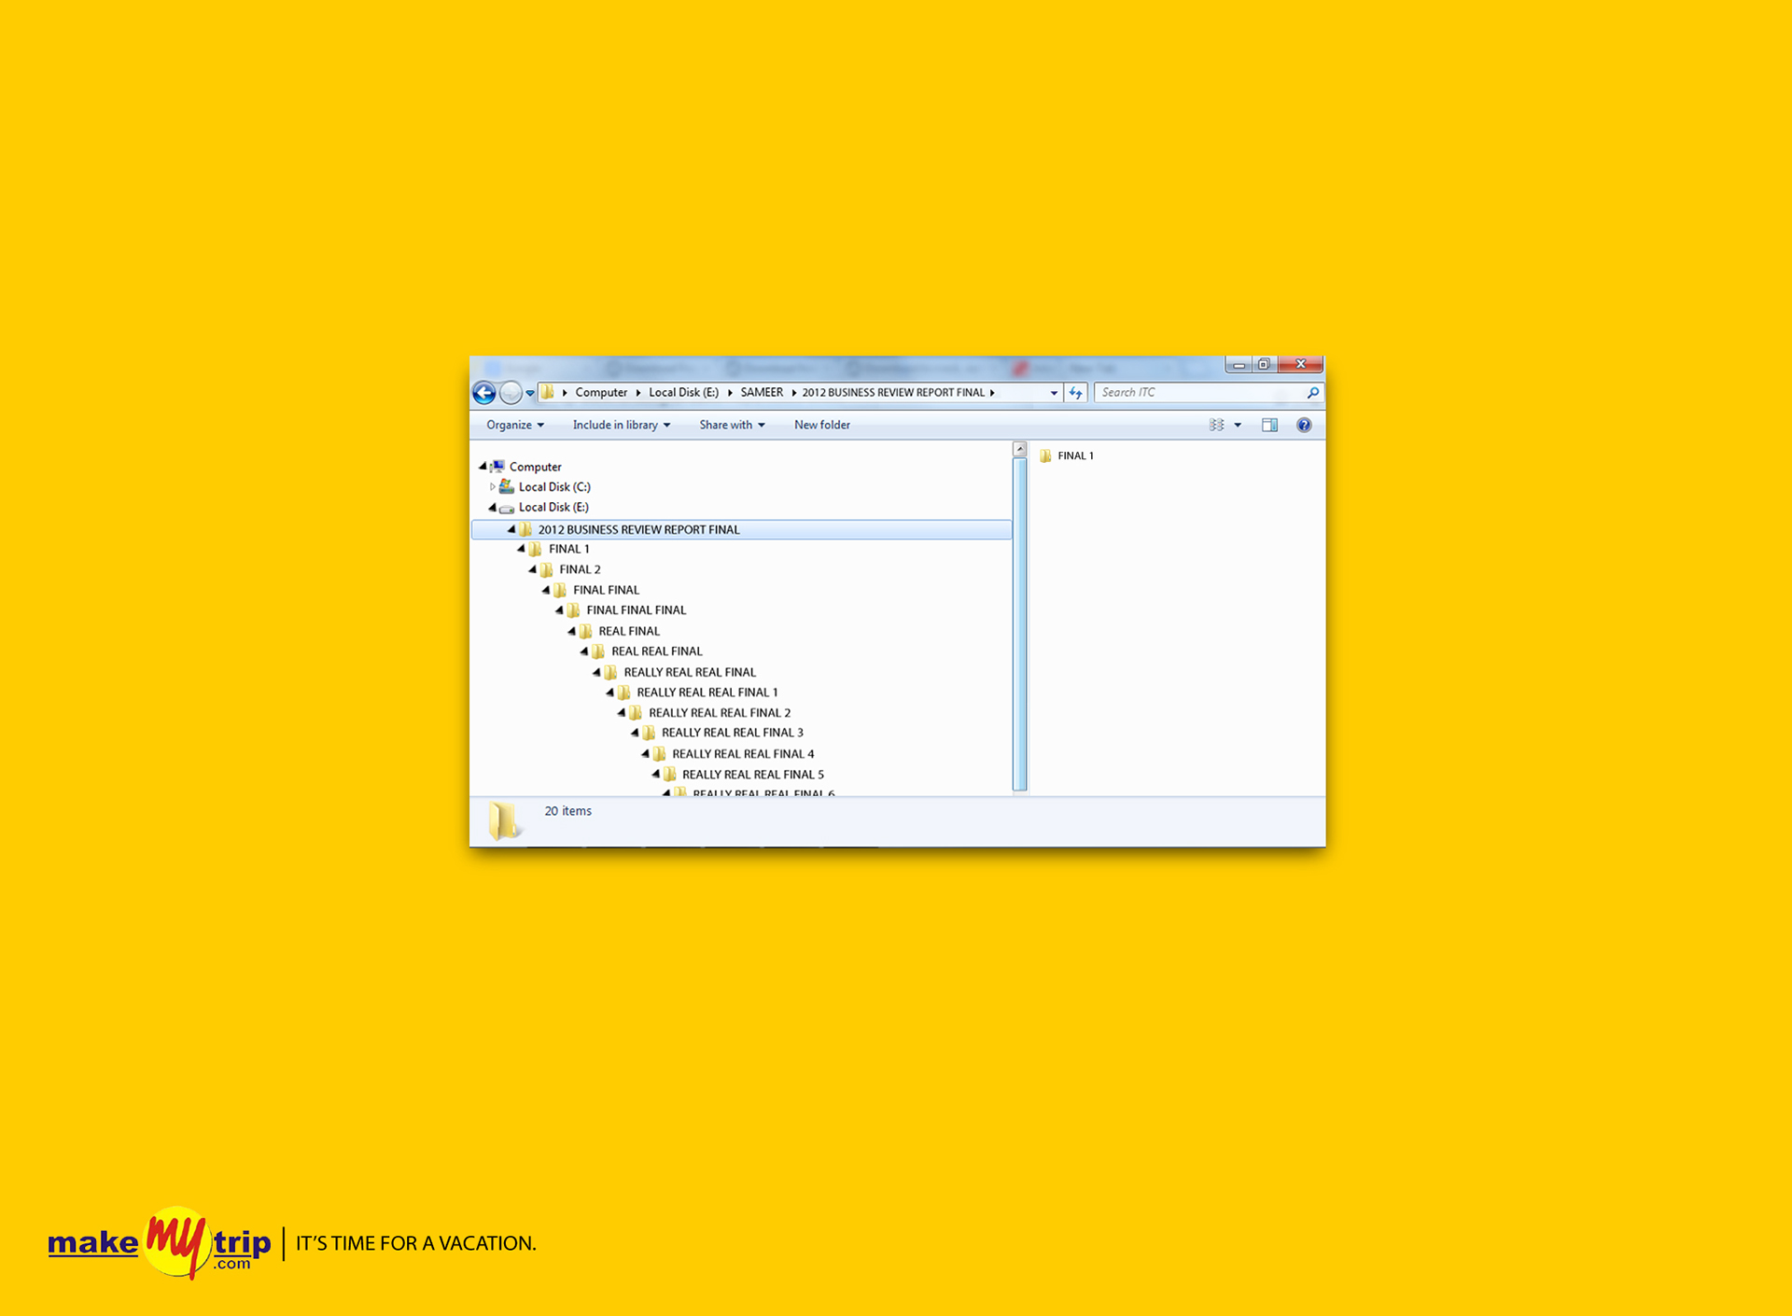
Task: Create a folder with New folder
Action: coord(822,426)
